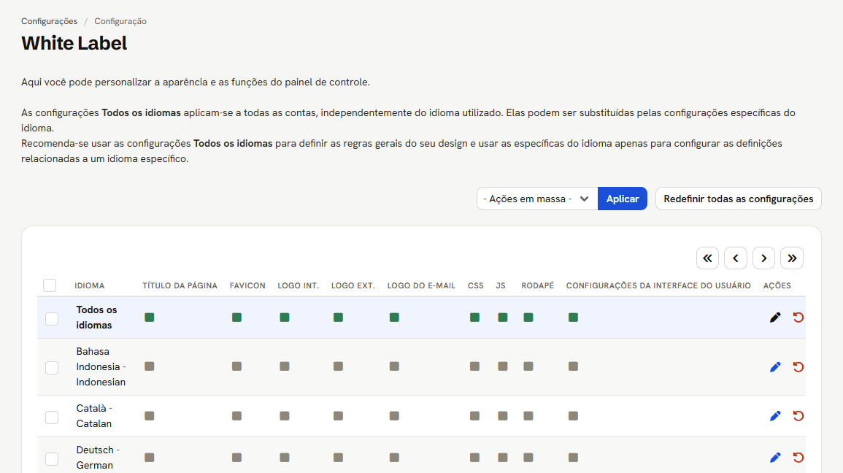Reset the Todos os idiomas configuration
The image size is (843, 473).
pos(798,318)
